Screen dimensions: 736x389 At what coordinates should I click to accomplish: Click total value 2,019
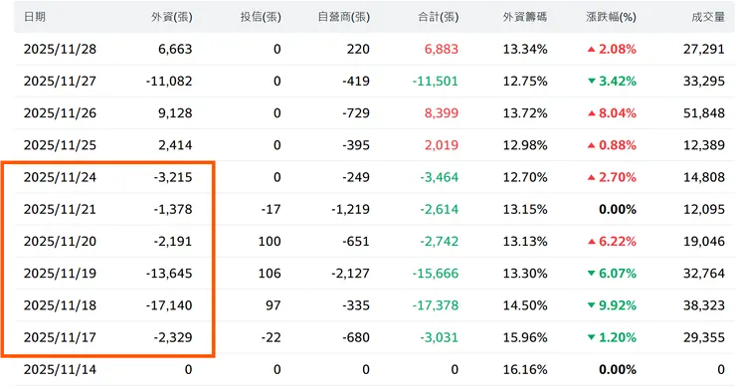point(442,144)
